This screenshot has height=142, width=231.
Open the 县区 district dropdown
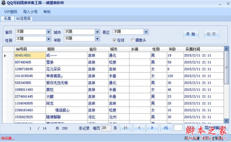point(146,32)
